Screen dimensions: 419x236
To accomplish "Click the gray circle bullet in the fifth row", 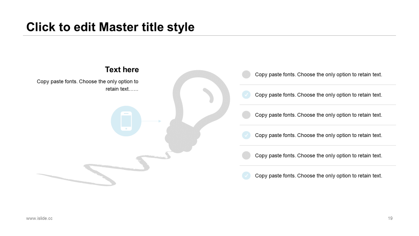I will [x=246, y=155].
